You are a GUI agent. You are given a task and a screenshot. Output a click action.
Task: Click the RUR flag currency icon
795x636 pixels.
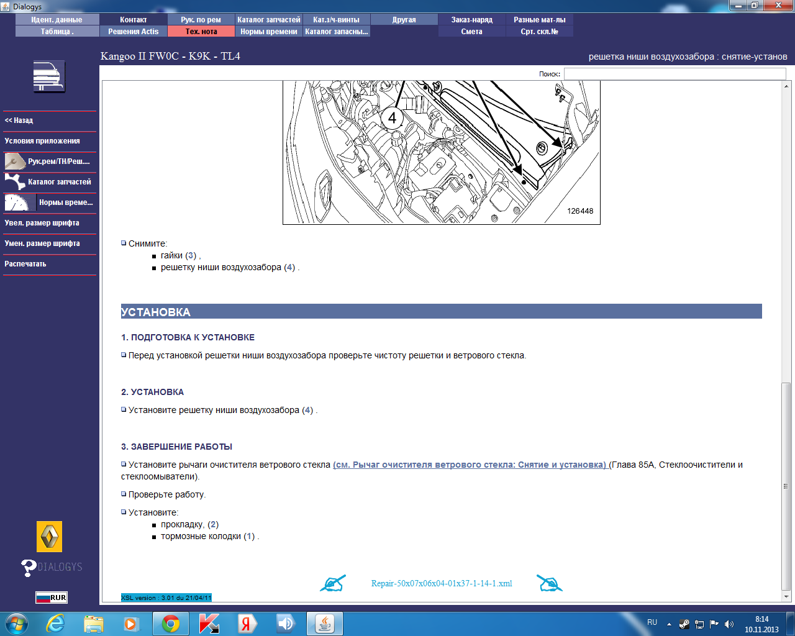[x=51, y=597]
